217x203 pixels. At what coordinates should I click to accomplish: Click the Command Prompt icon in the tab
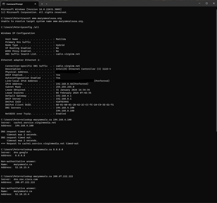[x=3, y=4]
